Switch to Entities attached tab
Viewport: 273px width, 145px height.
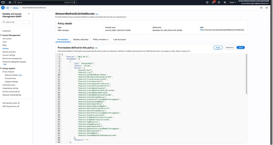(x=80, y=39)
